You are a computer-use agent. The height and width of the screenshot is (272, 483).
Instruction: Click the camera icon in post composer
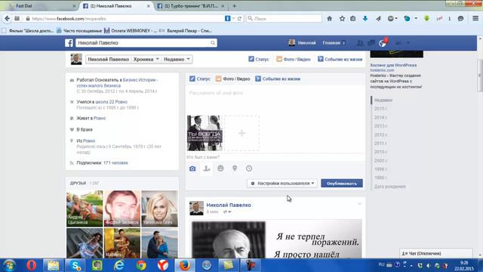[192, 168]
